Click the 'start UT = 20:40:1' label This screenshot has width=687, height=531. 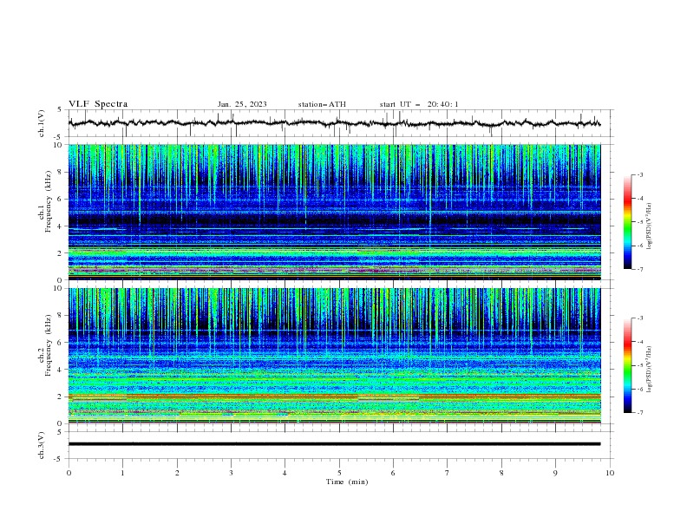pos(419,104)
